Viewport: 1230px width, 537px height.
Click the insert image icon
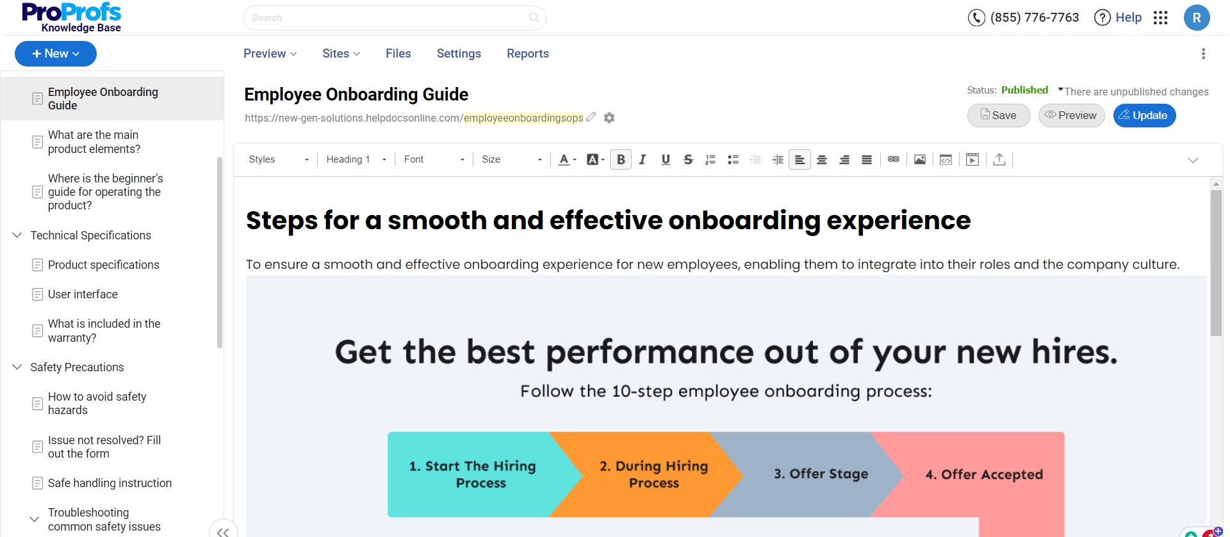tap(919, 159)
